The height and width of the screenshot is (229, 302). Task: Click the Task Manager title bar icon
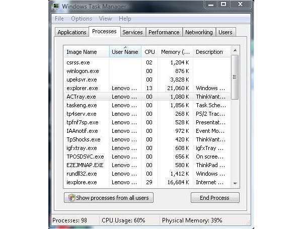56,6
